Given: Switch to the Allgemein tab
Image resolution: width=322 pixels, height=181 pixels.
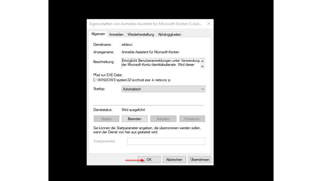Looking at the screenshot, I should coord(98,34).
